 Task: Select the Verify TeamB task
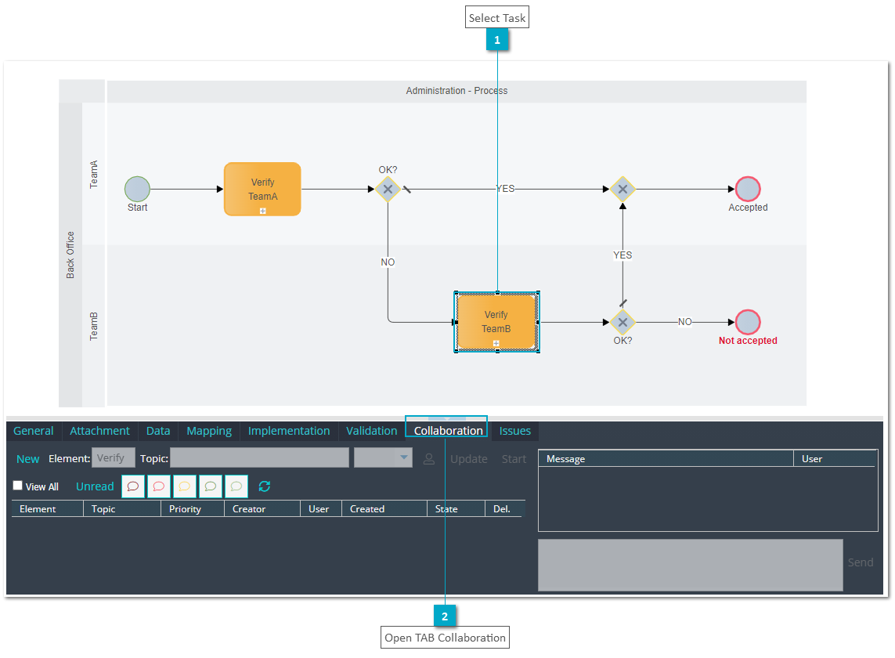pos(496,322)
